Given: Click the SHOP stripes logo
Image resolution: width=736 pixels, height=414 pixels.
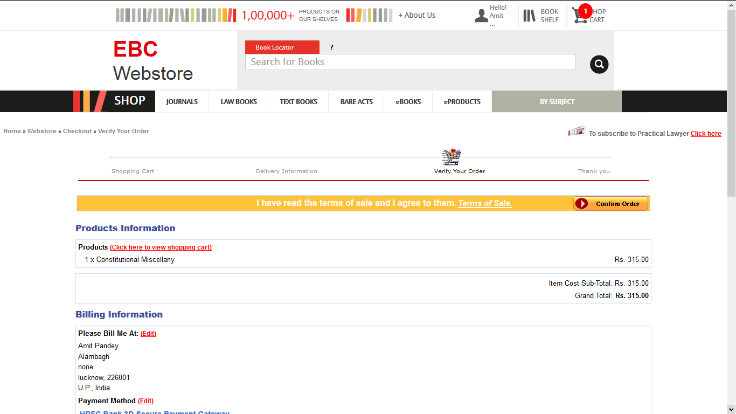Looking at the screenshot, I should [x=89, y=101].
